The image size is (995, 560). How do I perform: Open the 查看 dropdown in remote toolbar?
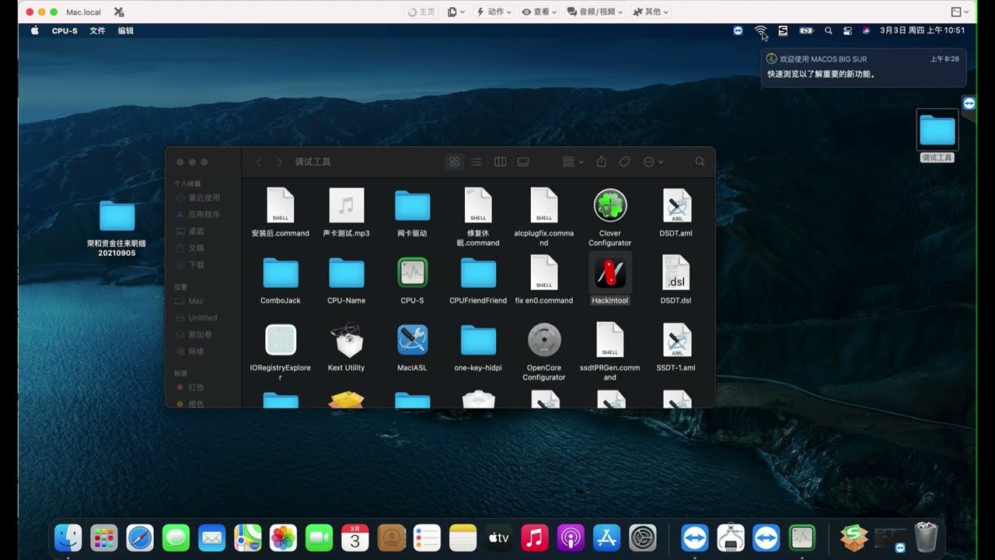539,12
